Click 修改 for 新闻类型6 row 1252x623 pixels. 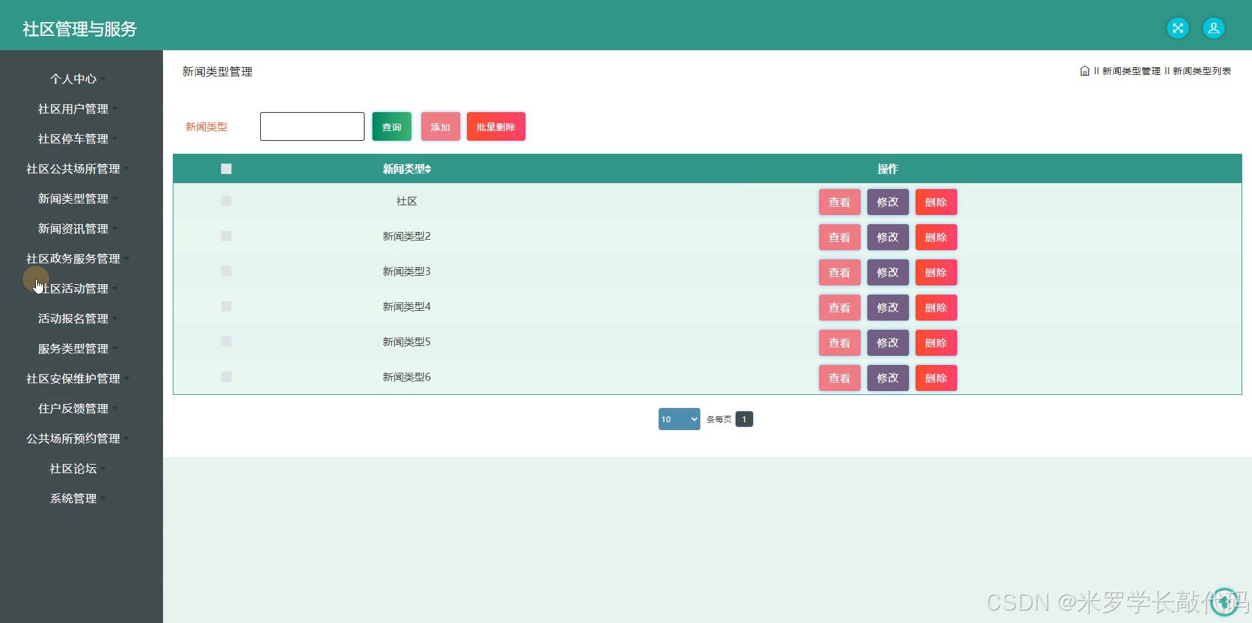888,378
